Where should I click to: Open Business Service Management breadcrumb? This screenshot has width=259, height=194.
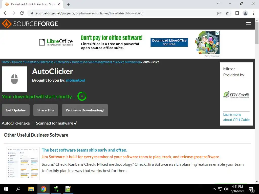pyautogui.click(x=92, y=62)
